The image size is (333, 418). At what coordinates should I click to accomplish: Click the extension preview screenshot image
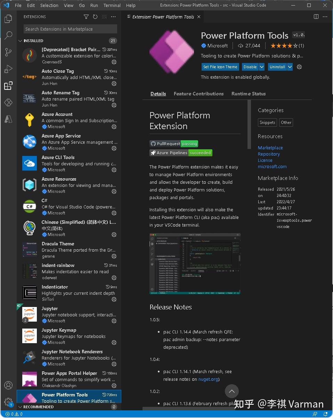point(195,264)
